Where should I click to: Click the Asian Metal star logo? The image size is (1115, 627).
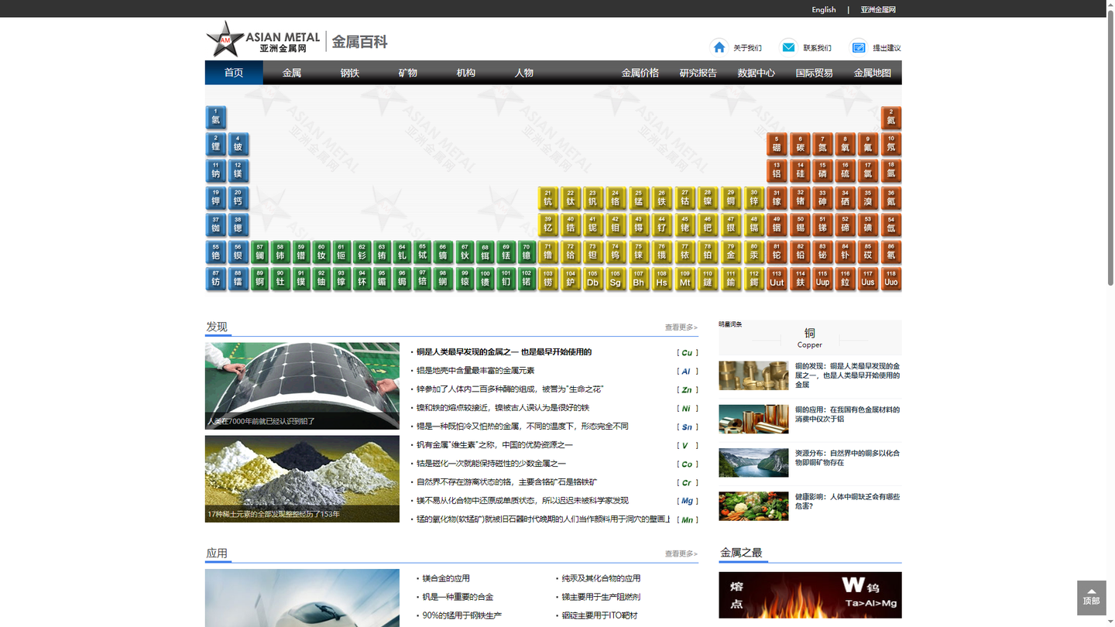pos(225,39)
